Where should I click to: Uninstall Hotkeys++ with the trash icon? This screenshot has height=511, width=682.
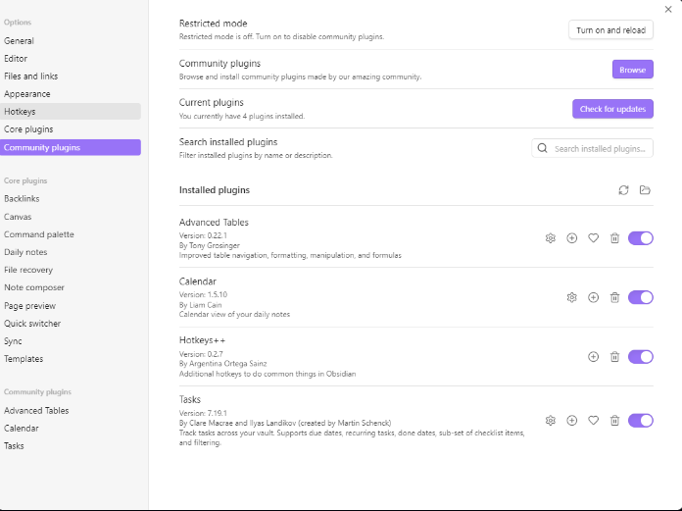click(614, 357)
